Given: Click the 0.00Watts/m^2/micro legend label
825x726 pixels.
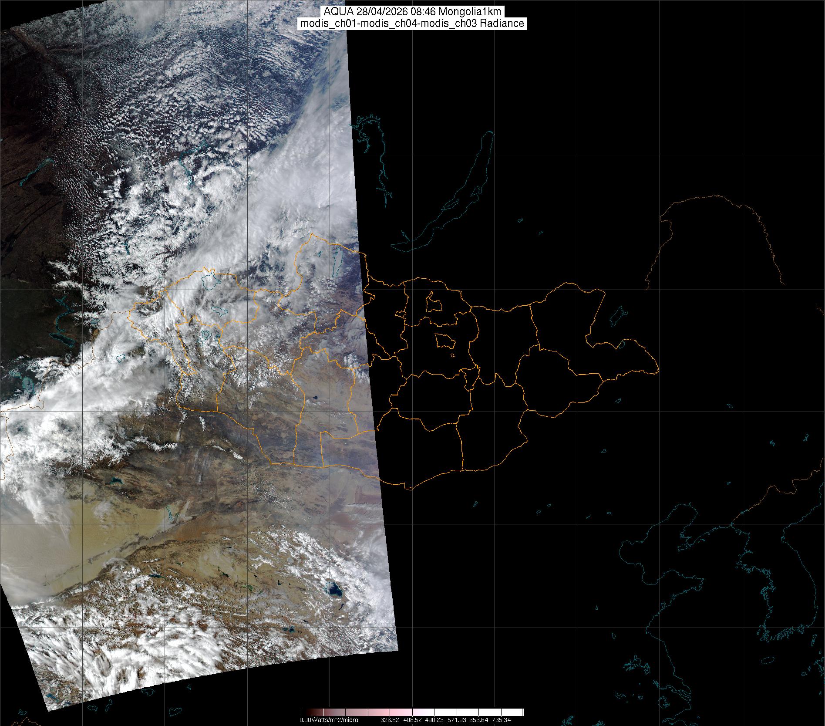Looking at the screenshot, I should (329, 720).
